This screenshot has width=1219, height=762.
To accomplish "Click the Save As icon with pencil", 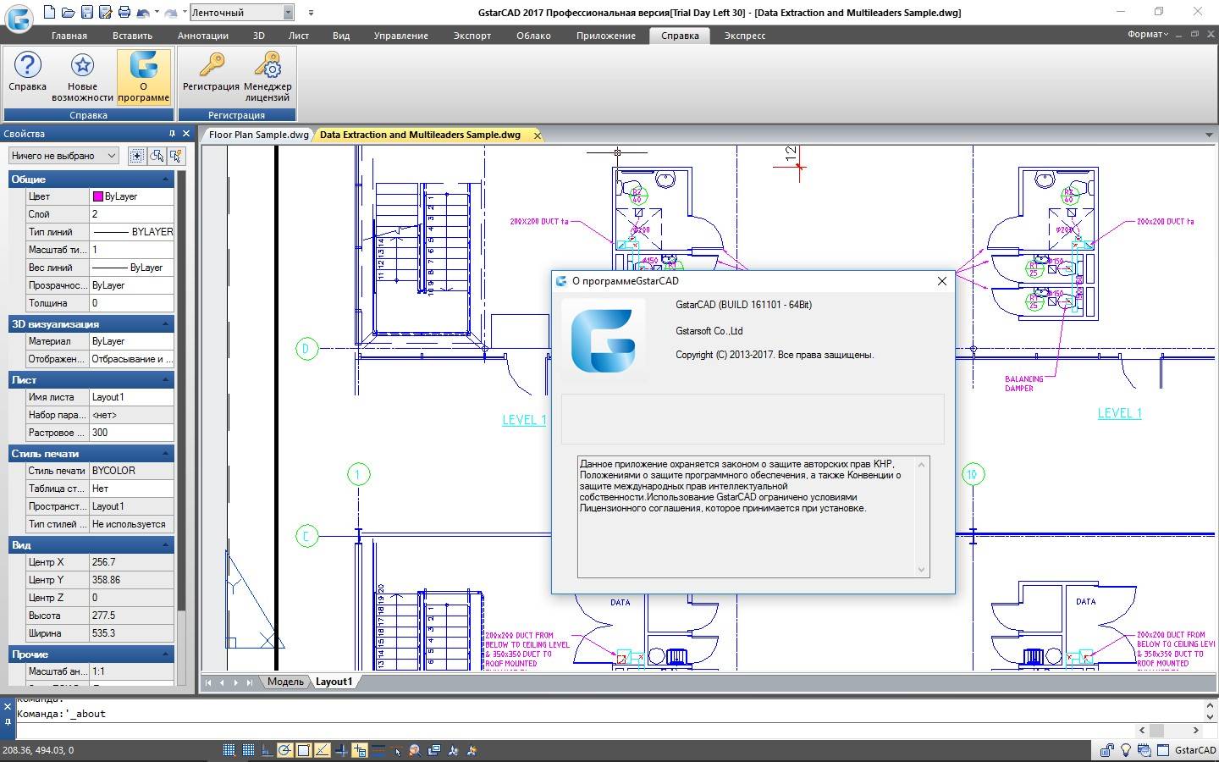I will [105, 12].
